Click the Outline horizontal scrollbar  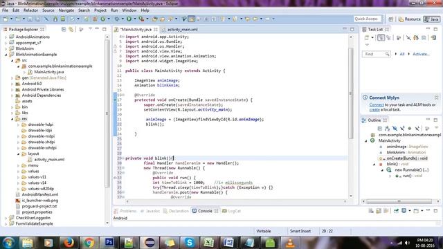399,201
